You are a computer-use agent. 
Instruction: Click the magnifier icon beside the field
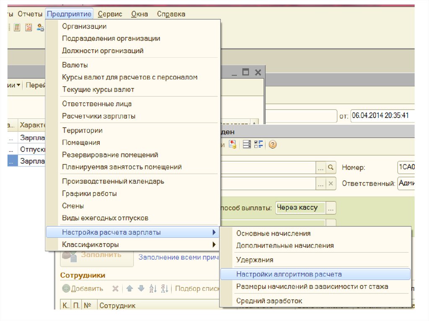331,167
